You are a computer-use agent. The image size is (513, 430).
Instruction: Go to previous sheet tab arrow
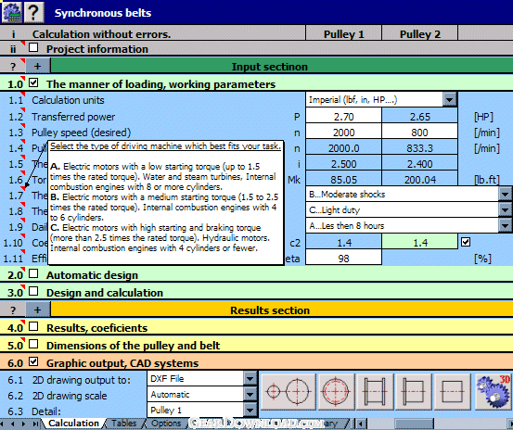tap(13, 424)
